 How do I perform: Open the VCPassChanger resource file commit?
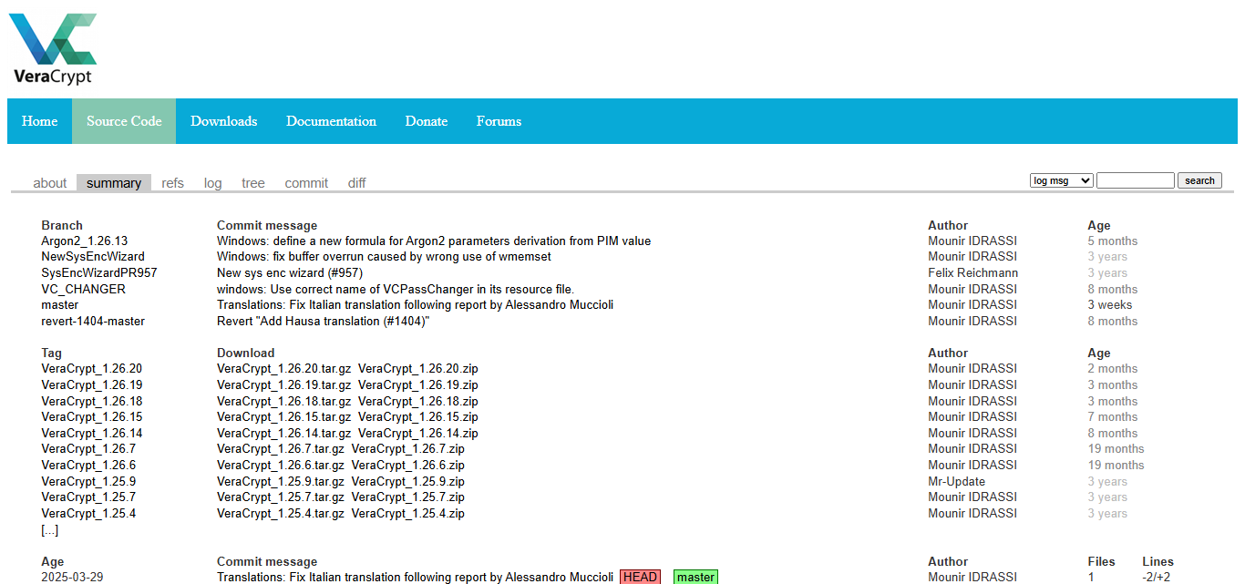pos(396,289)
